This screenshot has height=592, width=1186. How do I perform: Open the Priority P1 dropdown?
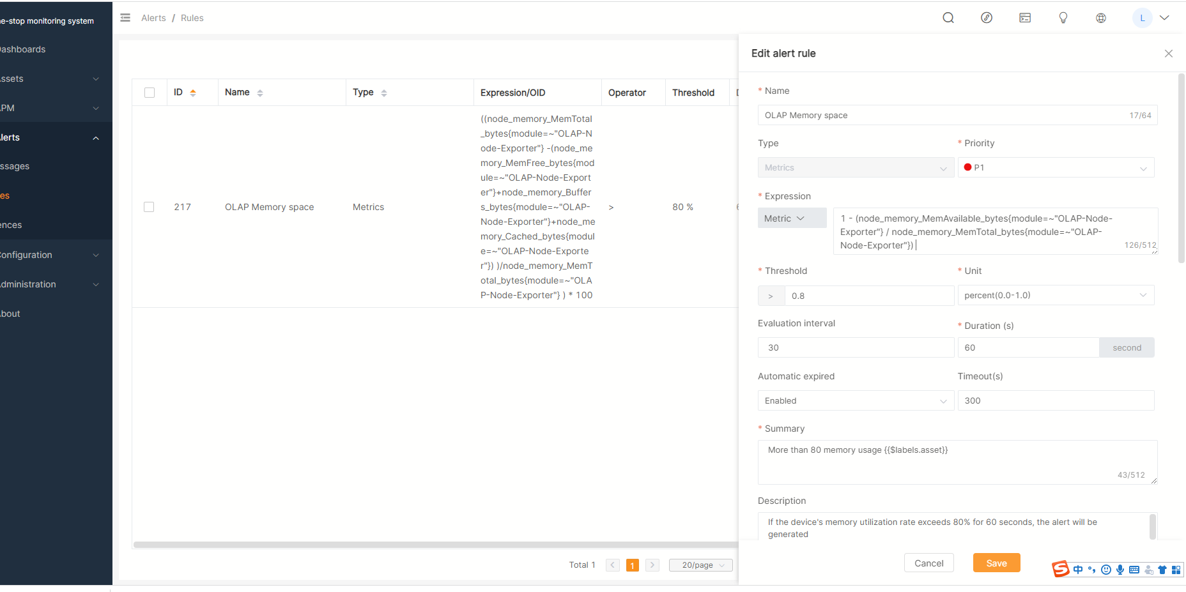coord(1056,167)
